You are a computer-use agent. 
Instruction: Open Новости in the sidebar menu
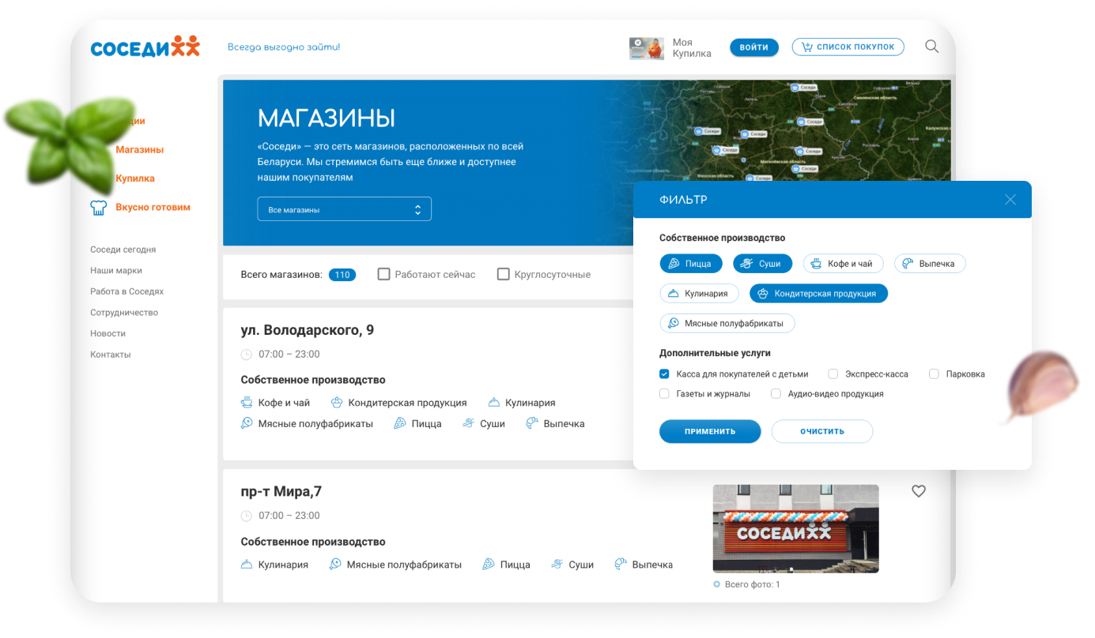pos(108,334)
